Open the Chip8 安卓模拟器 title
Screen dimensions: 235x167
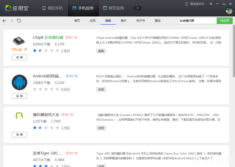(48, 38)
